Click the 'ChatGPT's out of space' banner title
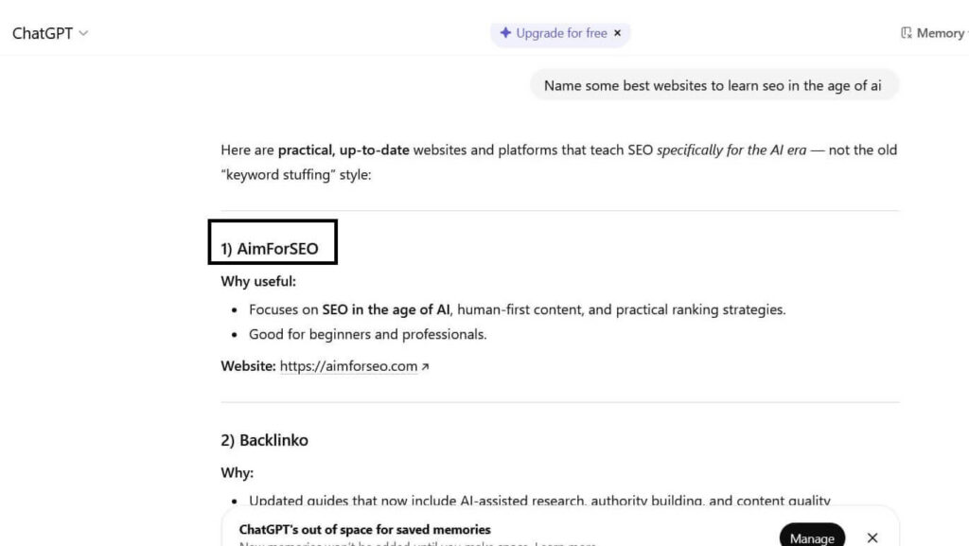This screenshot has height=546, width=969. click(x=364, y=529)
